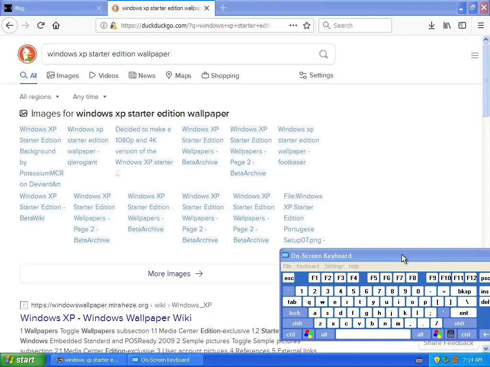
Task: Click the esc key on On-Screen Keyboard
Action: coord(289,278)
